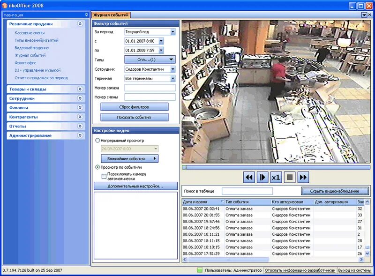Open the tab list dropdown arrow at top right
Viewport: 375px width, 276px height.
tap(364, 15)
